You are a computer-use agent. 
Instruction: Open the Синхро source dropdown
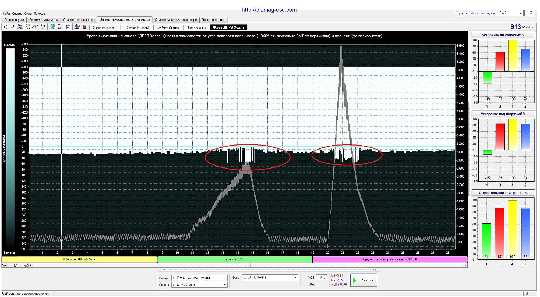tap(199, 278)
